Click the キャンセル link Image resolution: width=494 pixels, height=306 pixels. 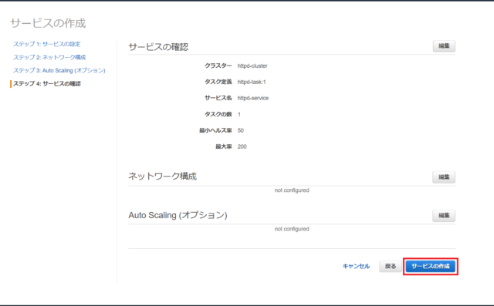point(356,266)
